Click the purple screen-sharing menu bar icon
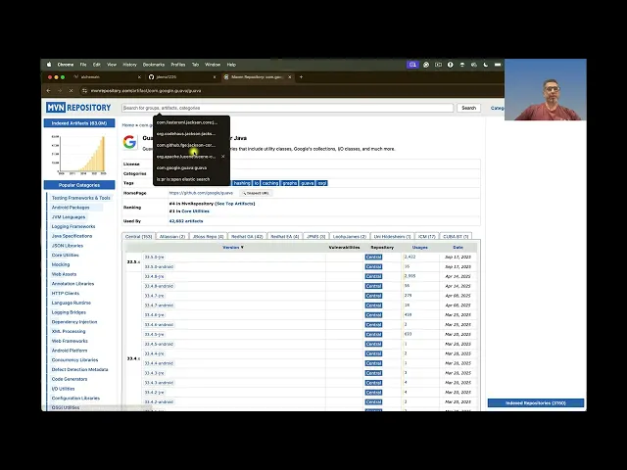The image size is (627, 470). [x=412, y=65]
